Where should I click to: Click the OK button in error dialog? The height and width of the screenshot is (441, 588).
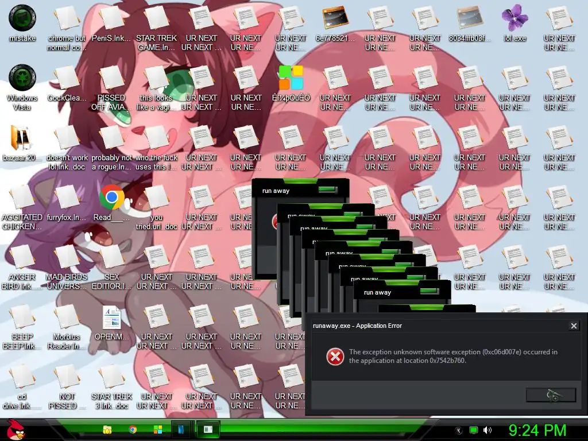(551, 395)
